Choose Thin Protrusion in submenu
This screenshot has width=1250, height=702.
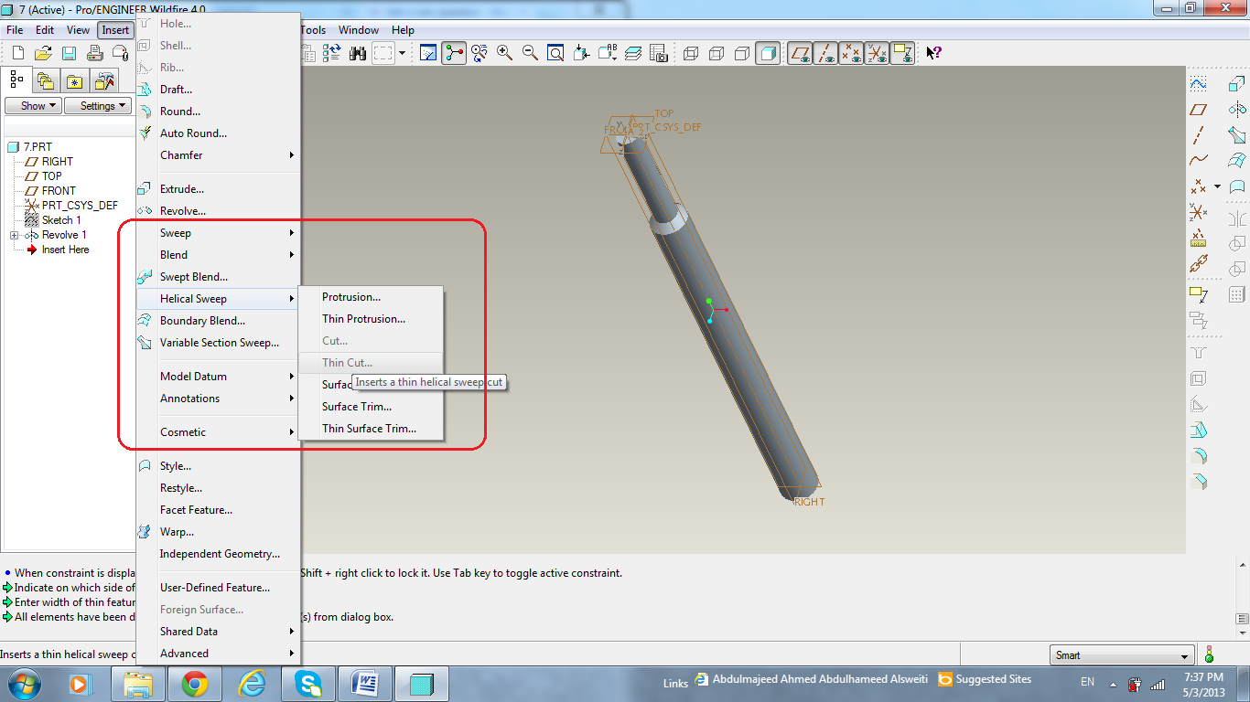click(372, 319)
